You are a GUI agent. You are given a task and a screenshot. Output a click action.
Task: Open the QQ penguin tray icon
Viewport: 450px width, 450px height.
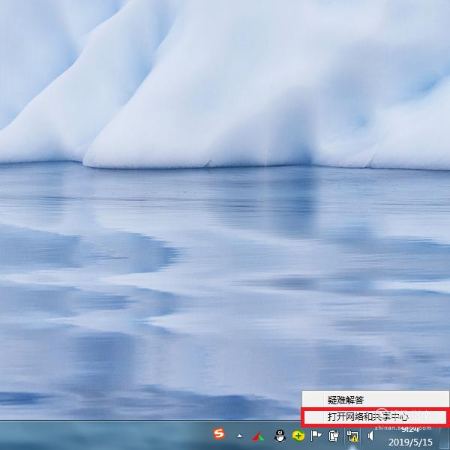[x=280, y=436]
